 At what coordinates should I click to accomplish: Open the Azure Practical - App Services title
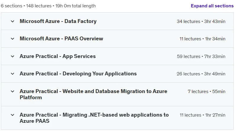coord(58,56)
